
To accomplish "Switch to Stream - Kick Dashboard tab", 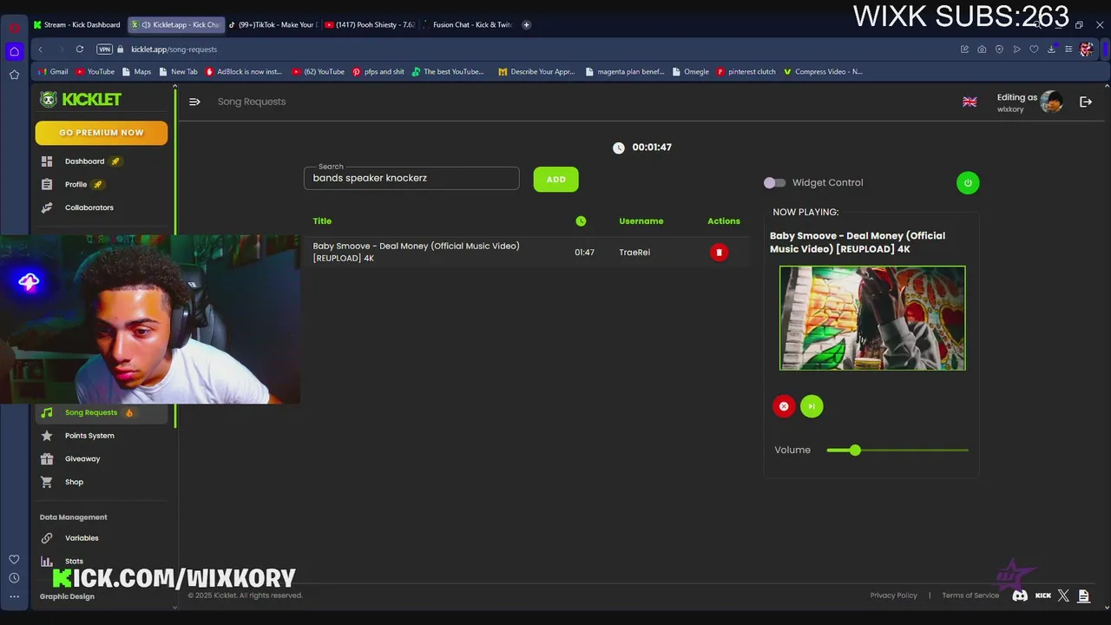I will click(77, 24).
